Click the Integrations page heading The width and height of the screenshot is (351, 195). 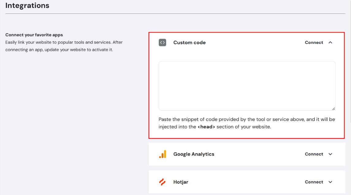click(27, 6)
